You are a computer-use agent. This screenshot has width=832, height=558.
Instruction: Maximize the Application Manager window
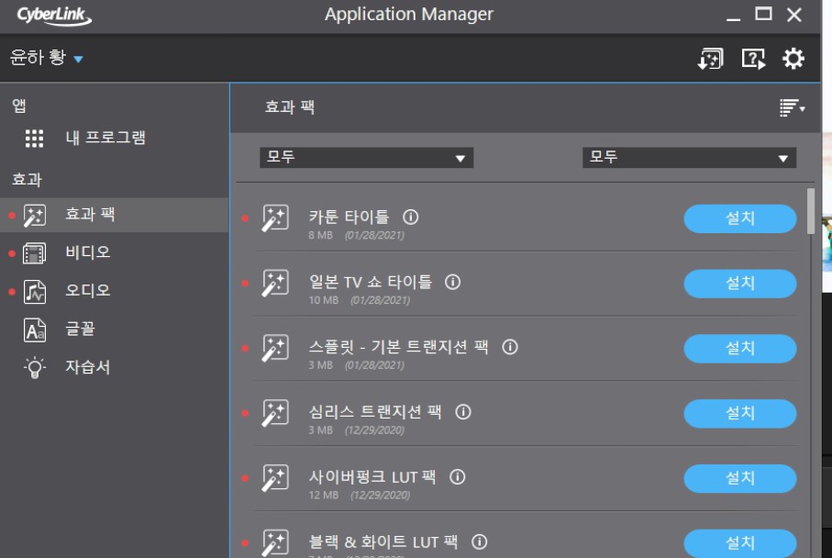point(763,14)
